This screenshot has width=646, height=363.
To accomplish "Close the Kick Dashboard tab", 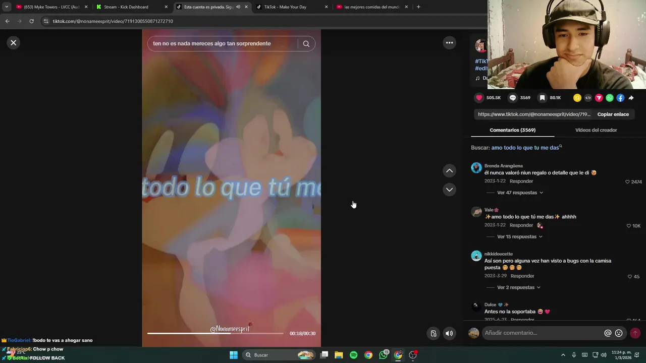I will click(x=166, y=7).
